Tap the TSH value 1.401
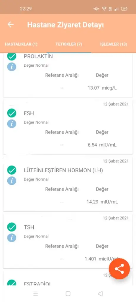The width and height of the screenshot is (136, 302). [90, 259]
